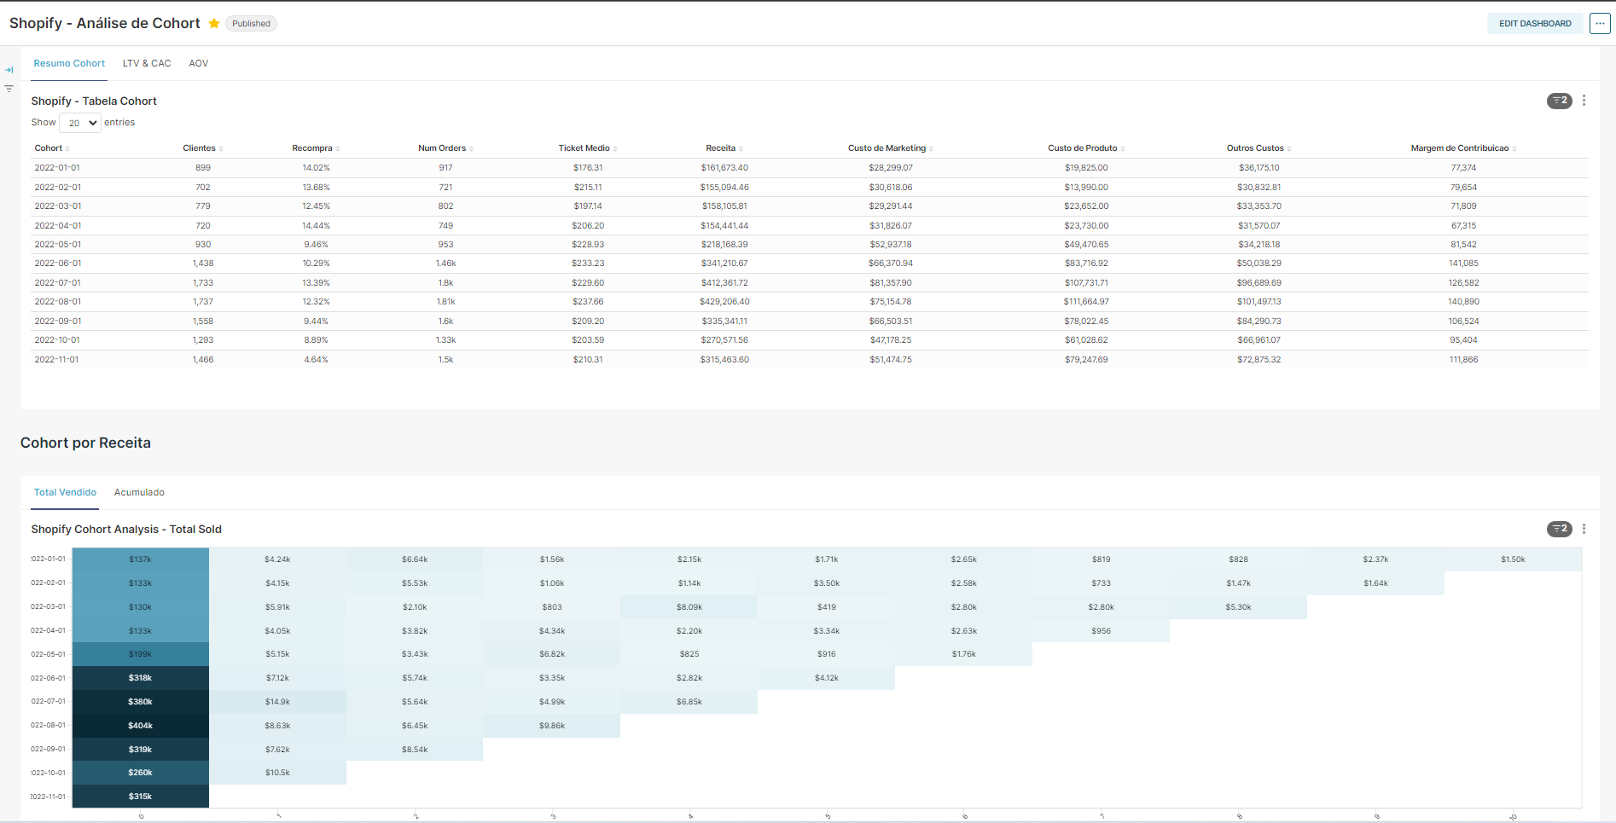Click the $8.09k heatmap cell
This screenshot has height=823, width=1616.
point(689,607)
